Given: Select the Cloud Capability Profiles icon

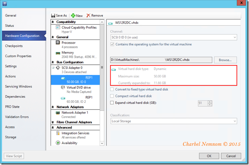Looking at the screenshot, I should click(x=58, y=27).
